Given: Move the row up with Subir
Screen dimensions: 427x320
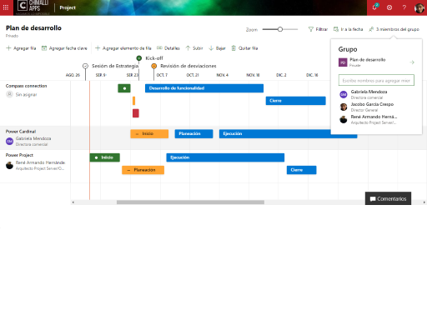Looking at the screenshot, I should [194, 48].
